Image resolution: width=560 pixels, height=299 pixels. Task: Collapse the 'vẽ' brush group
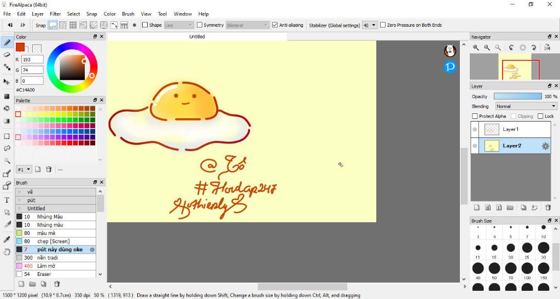click(19, 192)
